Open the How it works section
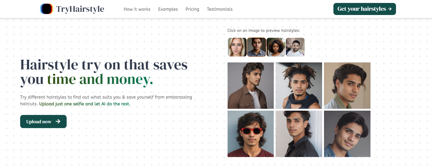432x168 pixels. click(137, 9)
